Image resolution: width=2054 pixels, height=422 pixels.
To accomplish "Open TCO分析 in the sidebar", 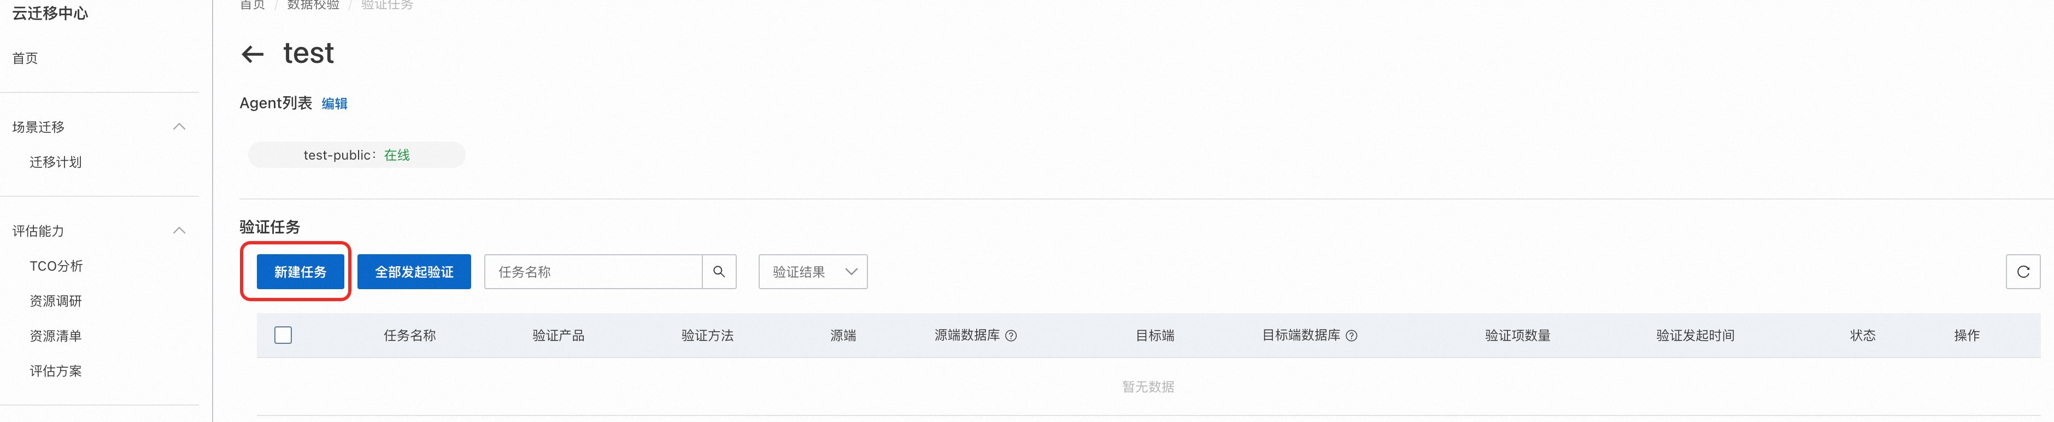I will pos(56,266).
